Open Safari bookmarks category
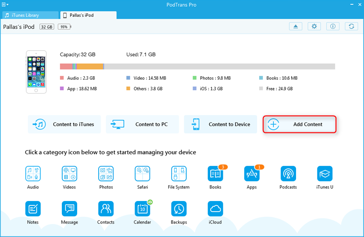Viewport: 364px width, 237px height. [x=143, y=173]
